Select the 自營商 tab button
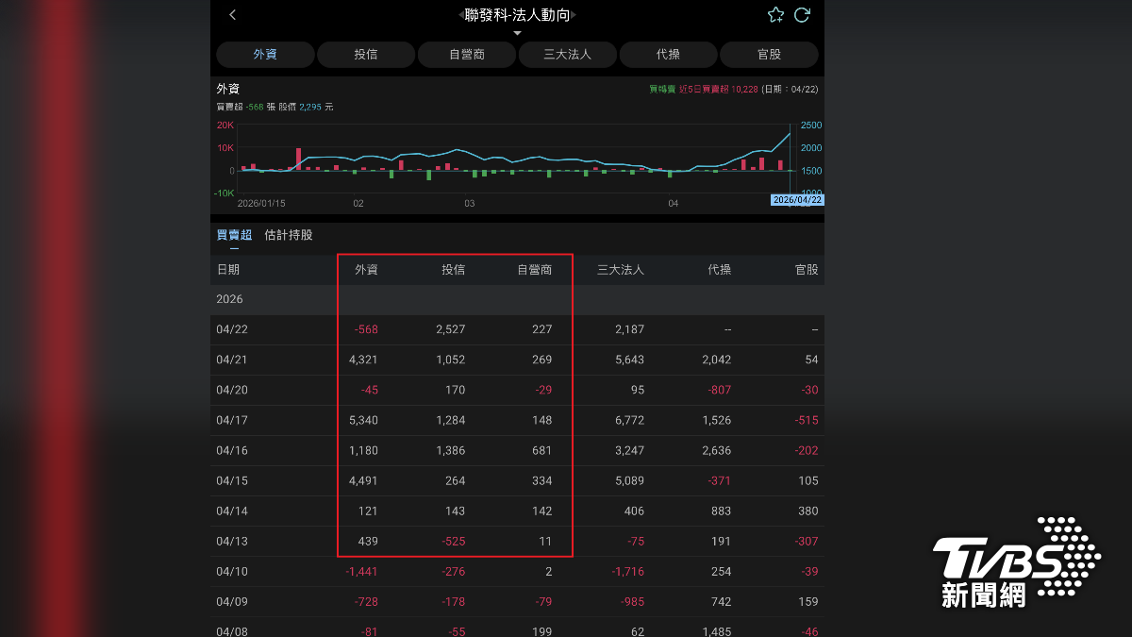The height and width of the screenshot is (637, 1132). (x=467, y=55)
